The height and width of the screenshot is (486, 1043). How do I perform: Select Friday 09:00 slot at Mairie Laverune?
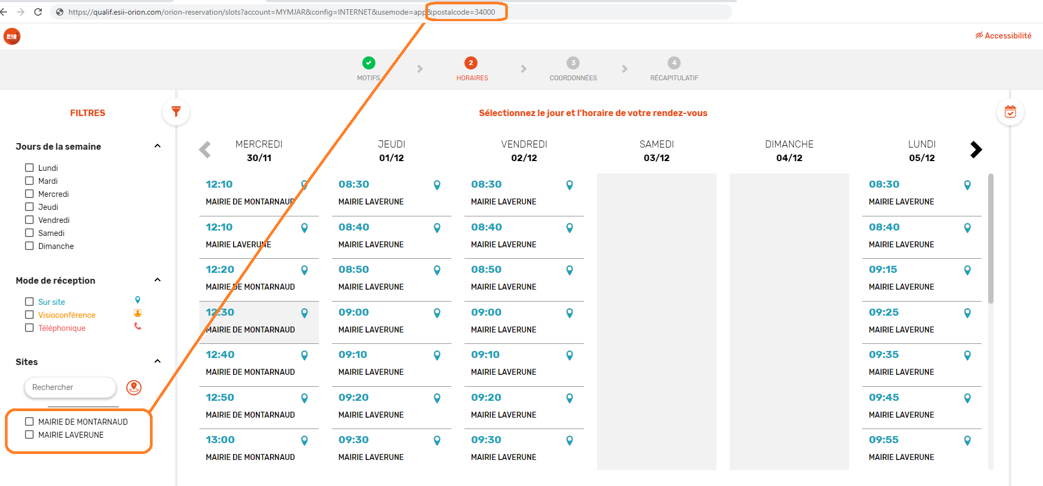pyautogui.click(x=524, y=322)
